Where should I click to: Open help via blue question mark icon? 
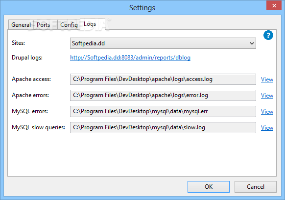coord(268,35)
